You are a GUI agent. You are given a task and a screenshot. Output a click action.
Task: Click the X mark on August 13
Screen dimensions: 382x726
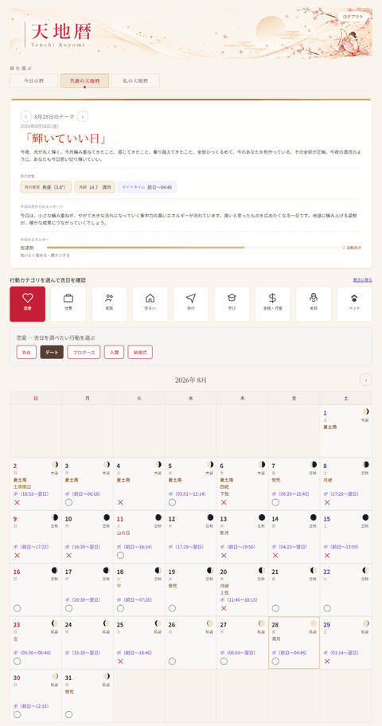[x=224, y=555]
